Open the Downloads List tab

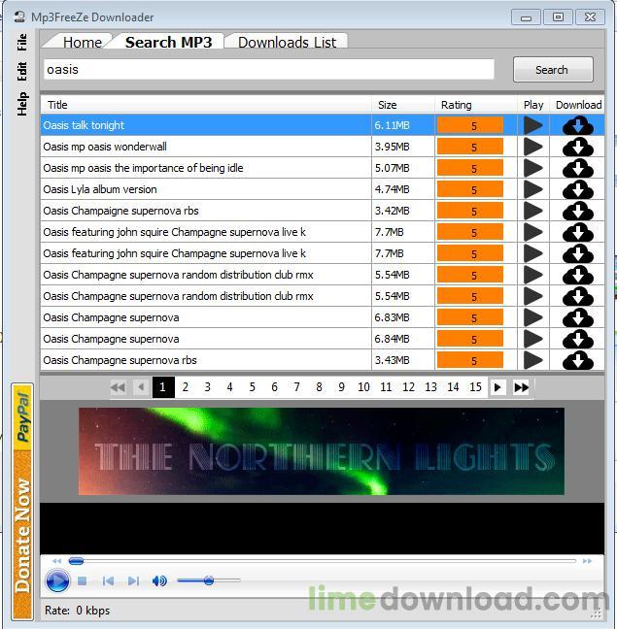pos(287,42)
